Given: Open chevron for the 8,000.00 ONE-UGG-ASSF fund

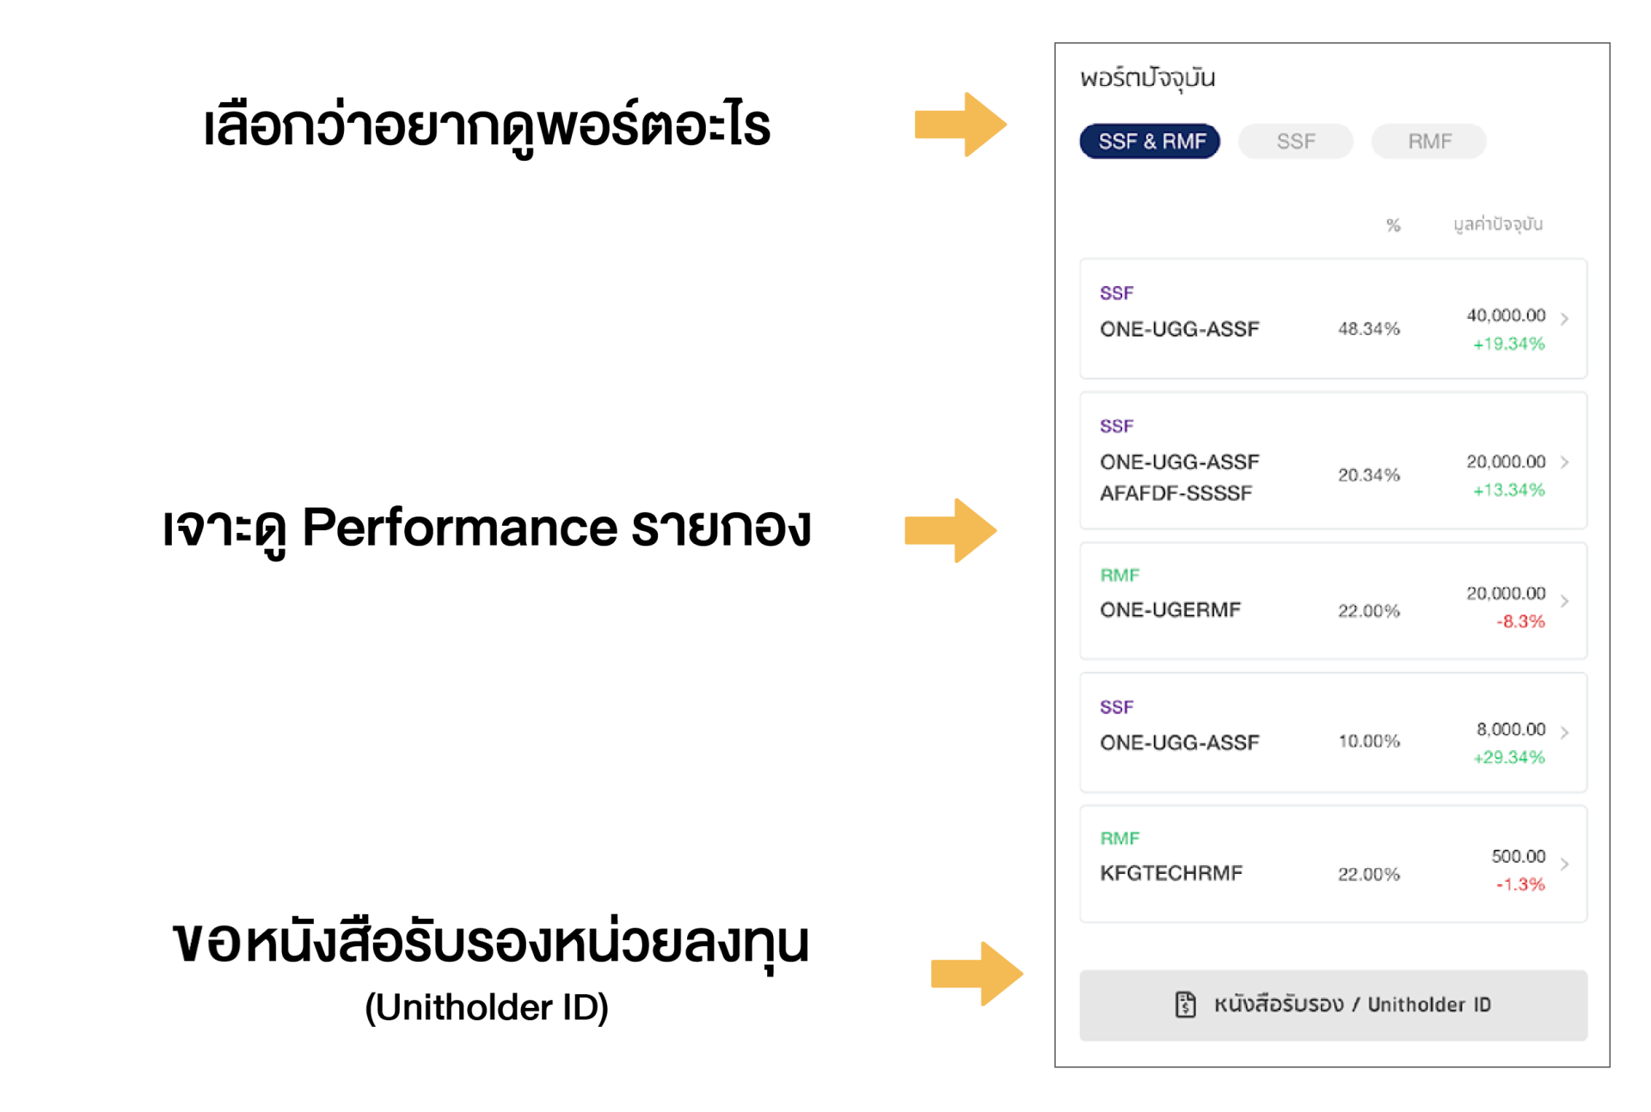Looking at the screenshot, I should tap(1565, 732).
